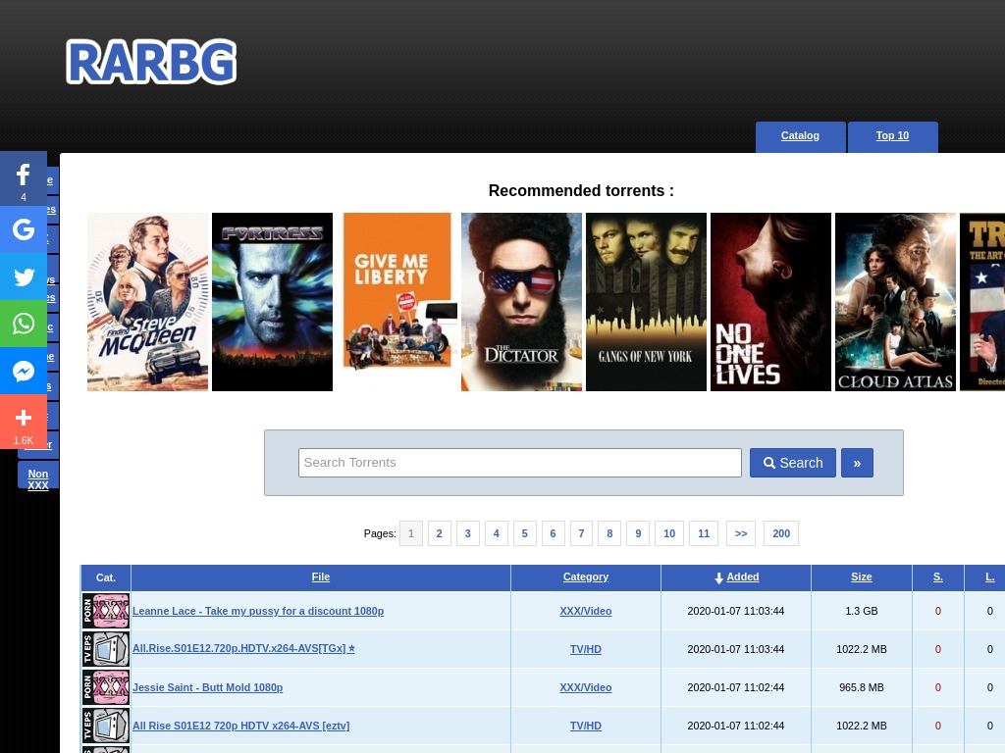This screenshot has height=753, width=1005.
Task: Click size 1.3 GB cell
Action: coord(862,611)
